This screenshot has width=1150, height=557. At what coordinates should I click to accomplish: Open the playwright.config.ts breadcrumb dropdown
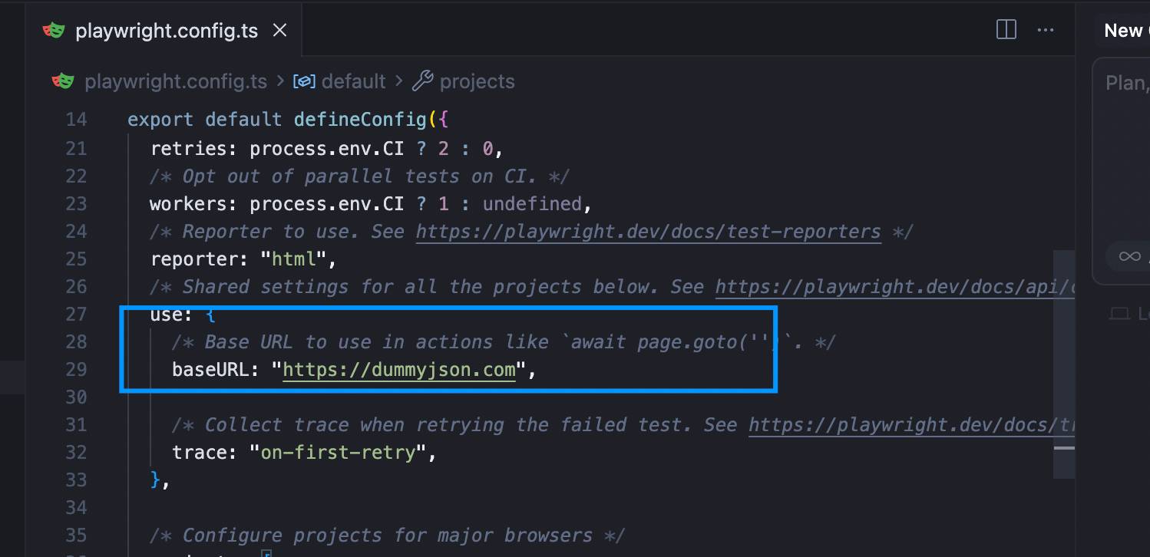176,81
